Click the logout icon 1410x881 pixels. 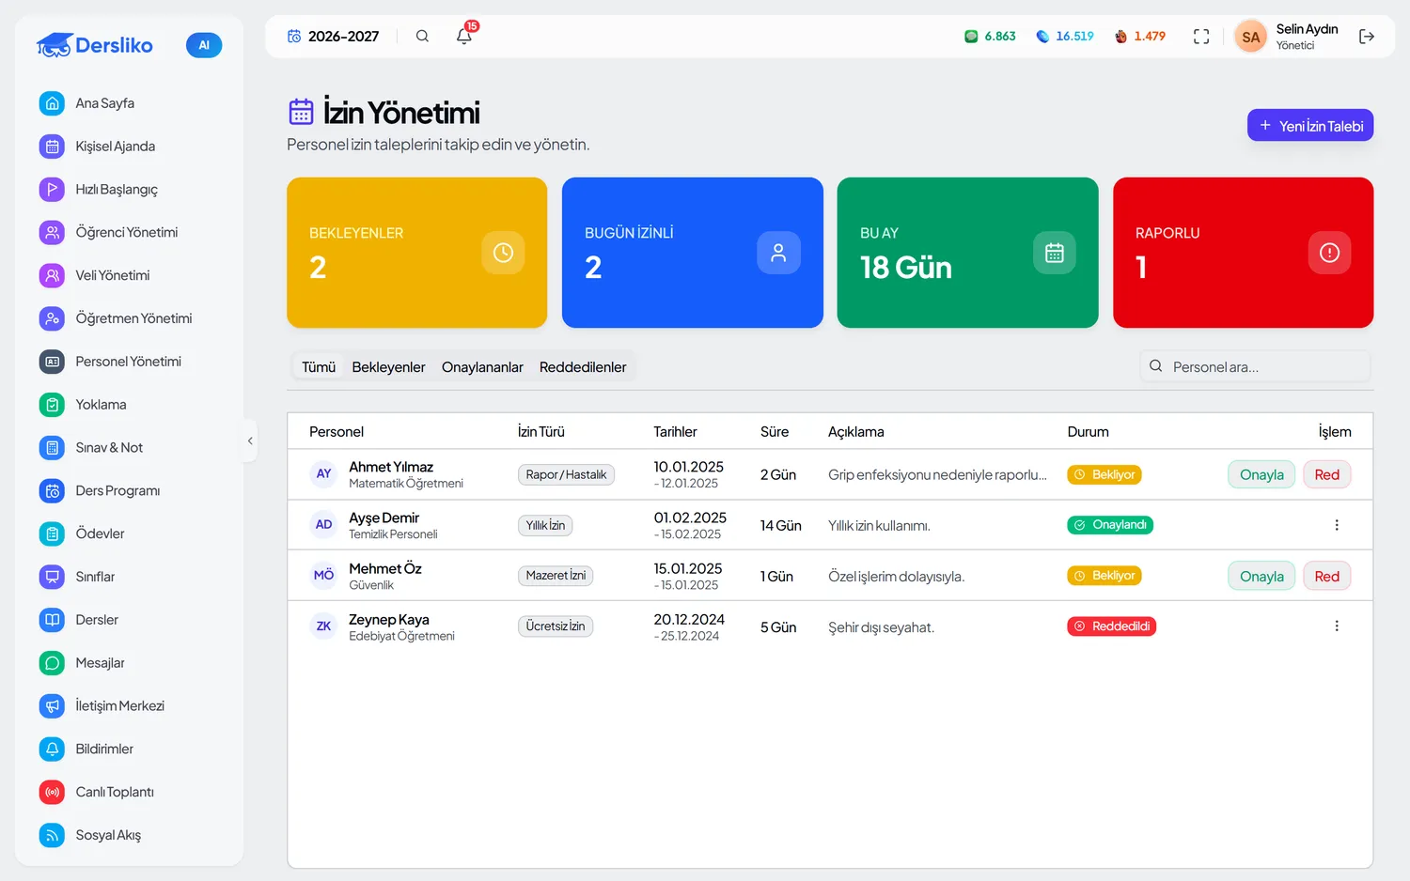point(1367,37)
